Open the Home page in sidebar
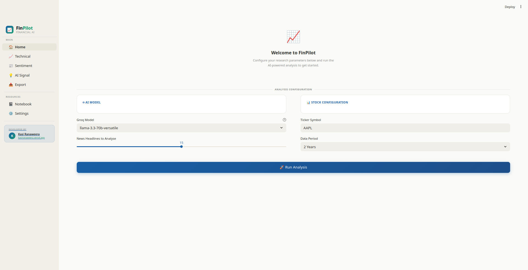Image resolution: width=528 pixels, height=270 pixels. tap(29, 47)
